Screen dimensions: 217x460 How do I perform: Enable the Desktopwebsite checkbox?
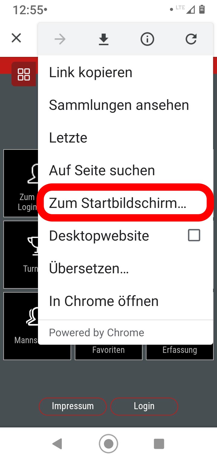[194, 235]
